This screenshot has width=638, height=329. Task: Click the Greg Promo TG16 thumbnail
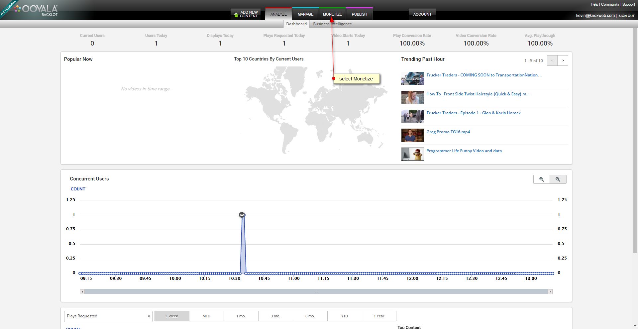click(x=413, y=135)
